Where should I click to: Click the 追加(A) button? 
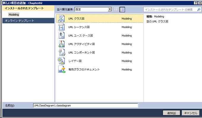pyautogui.click(x=171, y=113)
